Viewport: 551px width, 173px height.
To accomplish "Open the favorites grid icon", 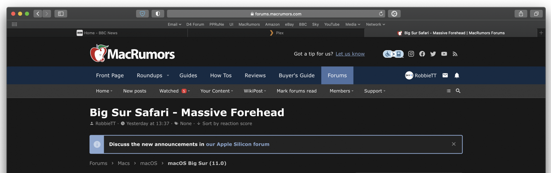I will click(x=15, y=24).
